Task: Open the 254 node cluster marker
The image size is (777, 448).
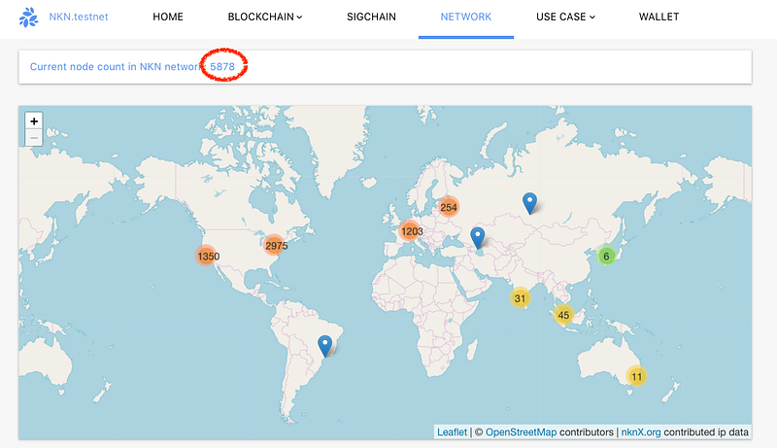Action: tap(448, 207)
